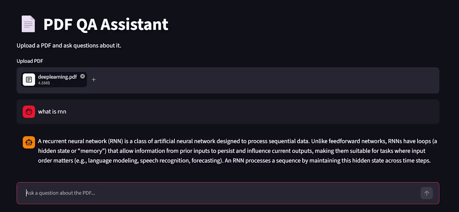Add another file with the plus icon

point(94,80)
